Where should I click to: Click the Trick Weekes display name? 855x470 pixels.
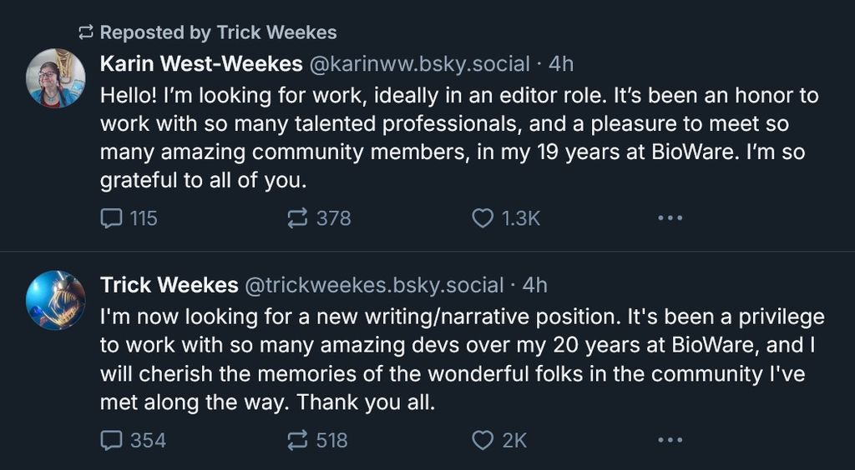pyautogui.click(x=169, y=285)
